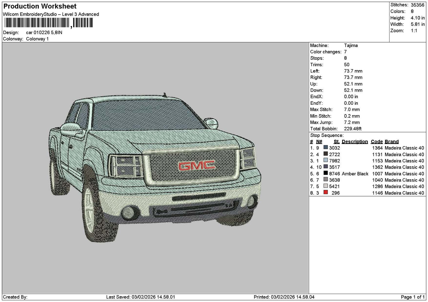Click the Max Jump value '7.2 mm'
The height and width of the screenshot is (302, 428).
(x=352, y=122)
